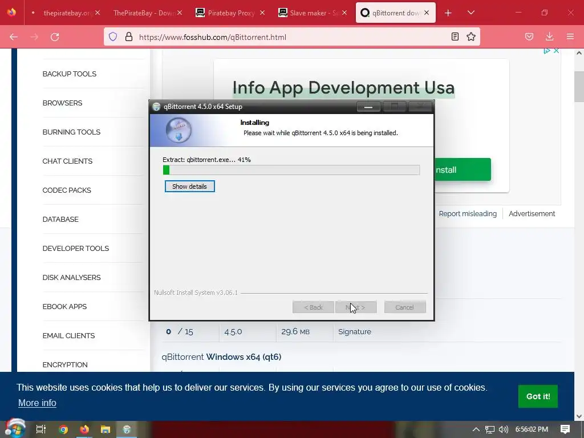This screenshot has height=438, width=584.
Task: Switch to Piratebay Proxy tab
Action: (230, 13)
